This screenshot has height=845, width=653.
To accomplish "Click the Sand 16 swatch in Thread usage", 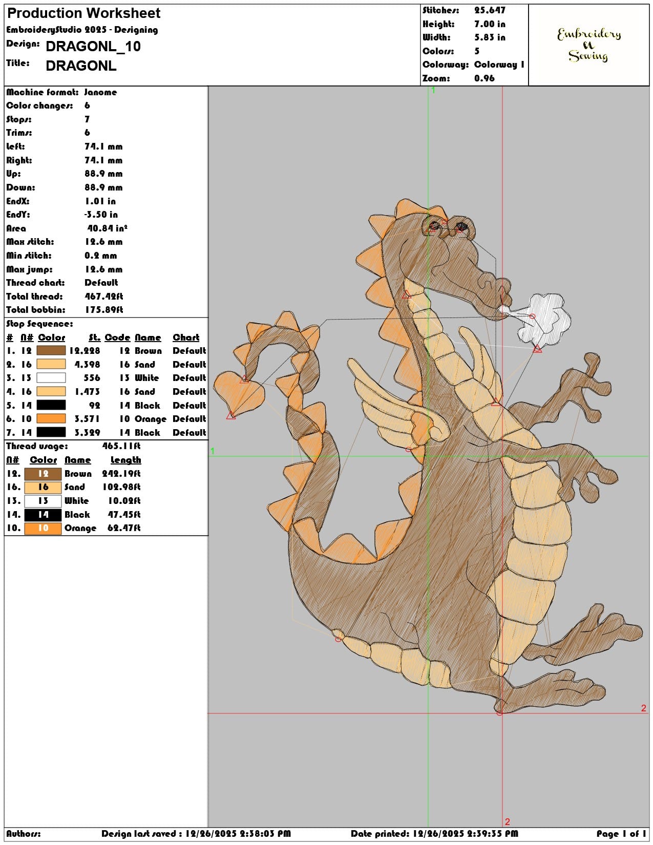I will click(x=43, y=487).
